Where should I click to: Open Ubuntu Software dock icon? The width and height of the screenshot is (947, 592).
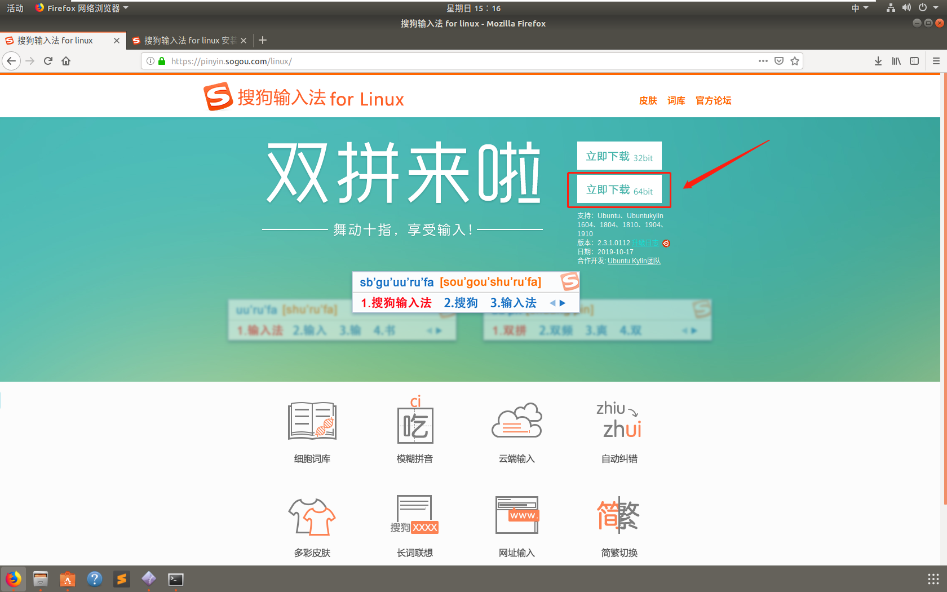(68, 579)
